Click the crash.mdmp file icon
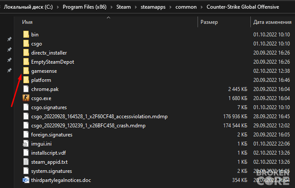The width and height of the screenshot is (295, 188). (26, 126)
